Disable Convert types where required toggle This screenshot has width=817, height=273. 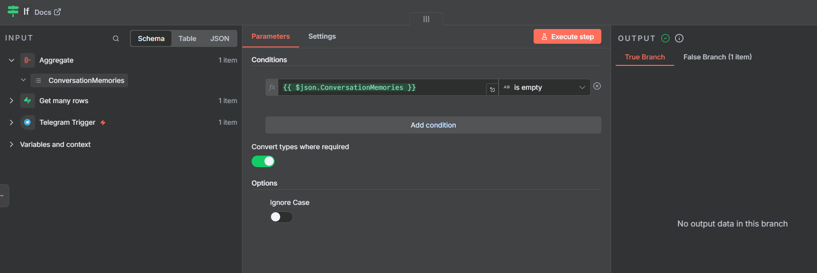coord(263,162)
